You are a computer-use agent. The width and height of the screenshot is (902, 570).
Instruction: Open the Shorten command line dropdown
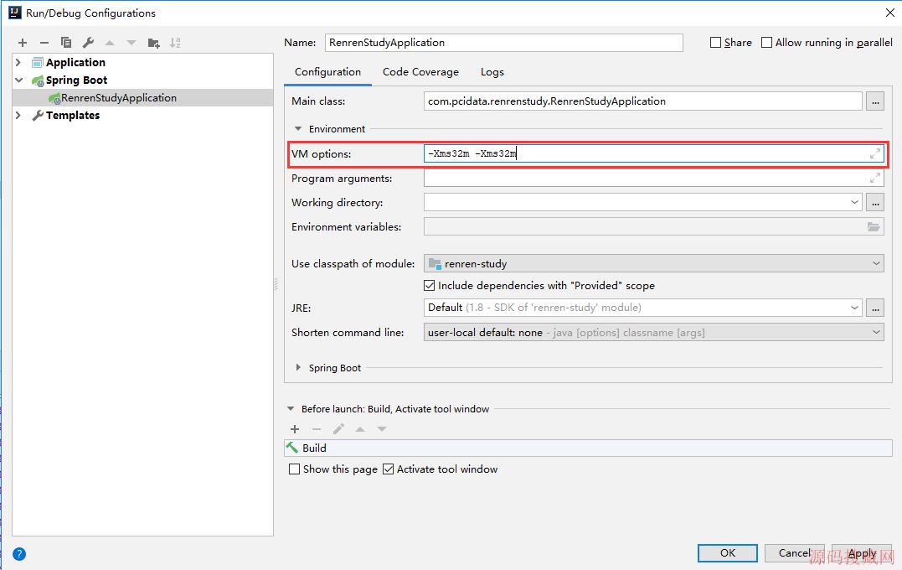653,332
